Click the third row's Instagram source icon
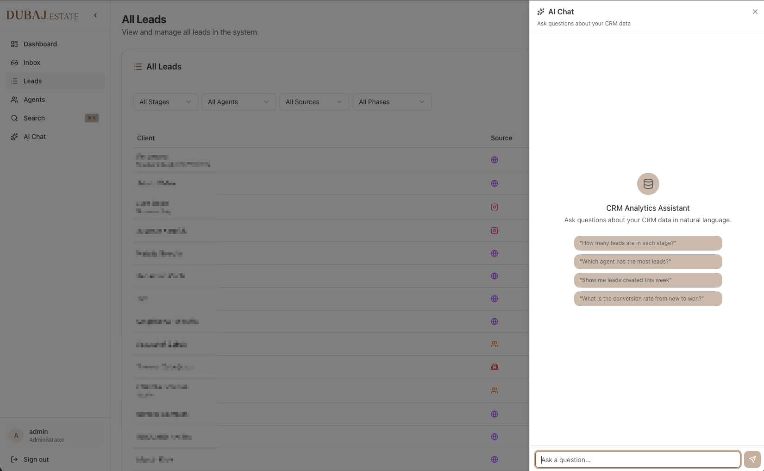 (x=495, y=207)
